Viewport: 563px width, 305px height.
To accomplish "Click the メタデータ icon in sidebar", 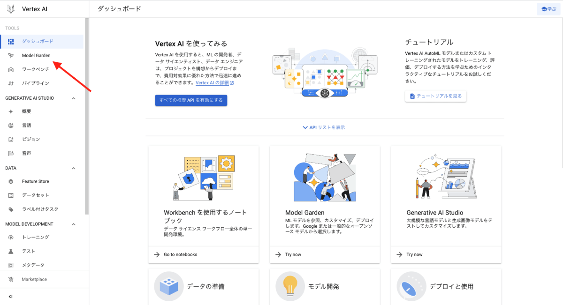I will [11, 265].
